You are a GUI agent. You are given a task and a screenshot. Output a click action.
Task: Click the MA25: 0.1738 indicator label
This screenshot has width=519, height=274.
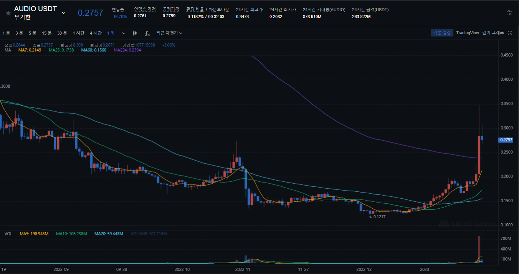61,50
